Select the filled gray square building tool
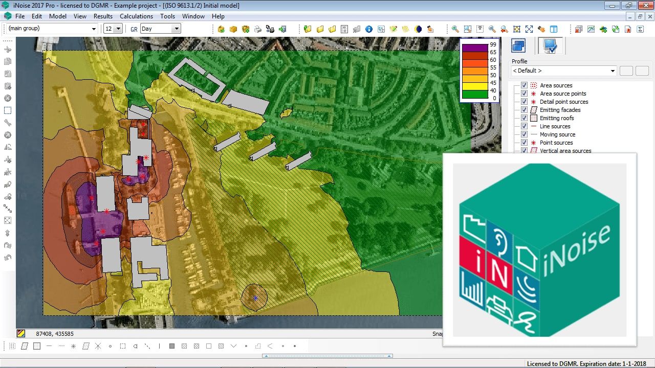 tap(172, 346)
